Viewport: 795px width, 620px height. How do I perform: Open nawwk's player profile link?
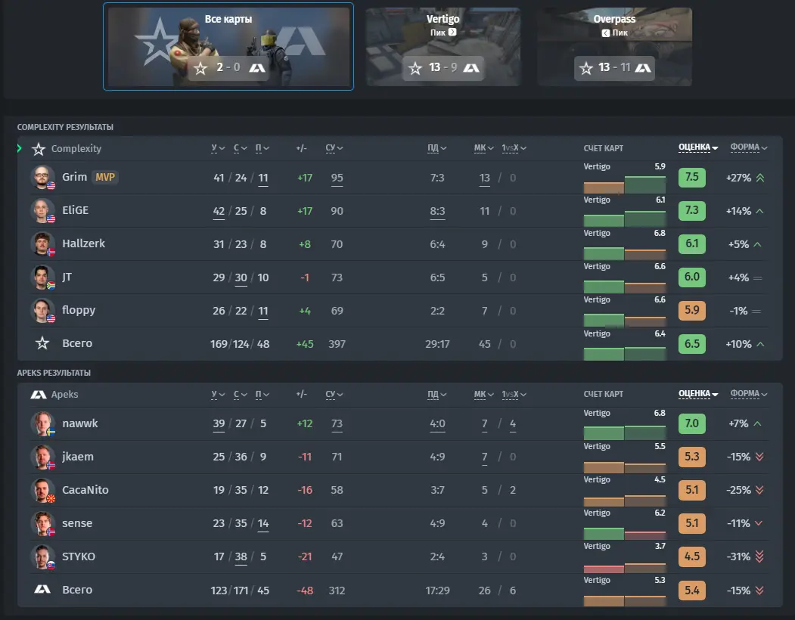(x=80, y=423)
